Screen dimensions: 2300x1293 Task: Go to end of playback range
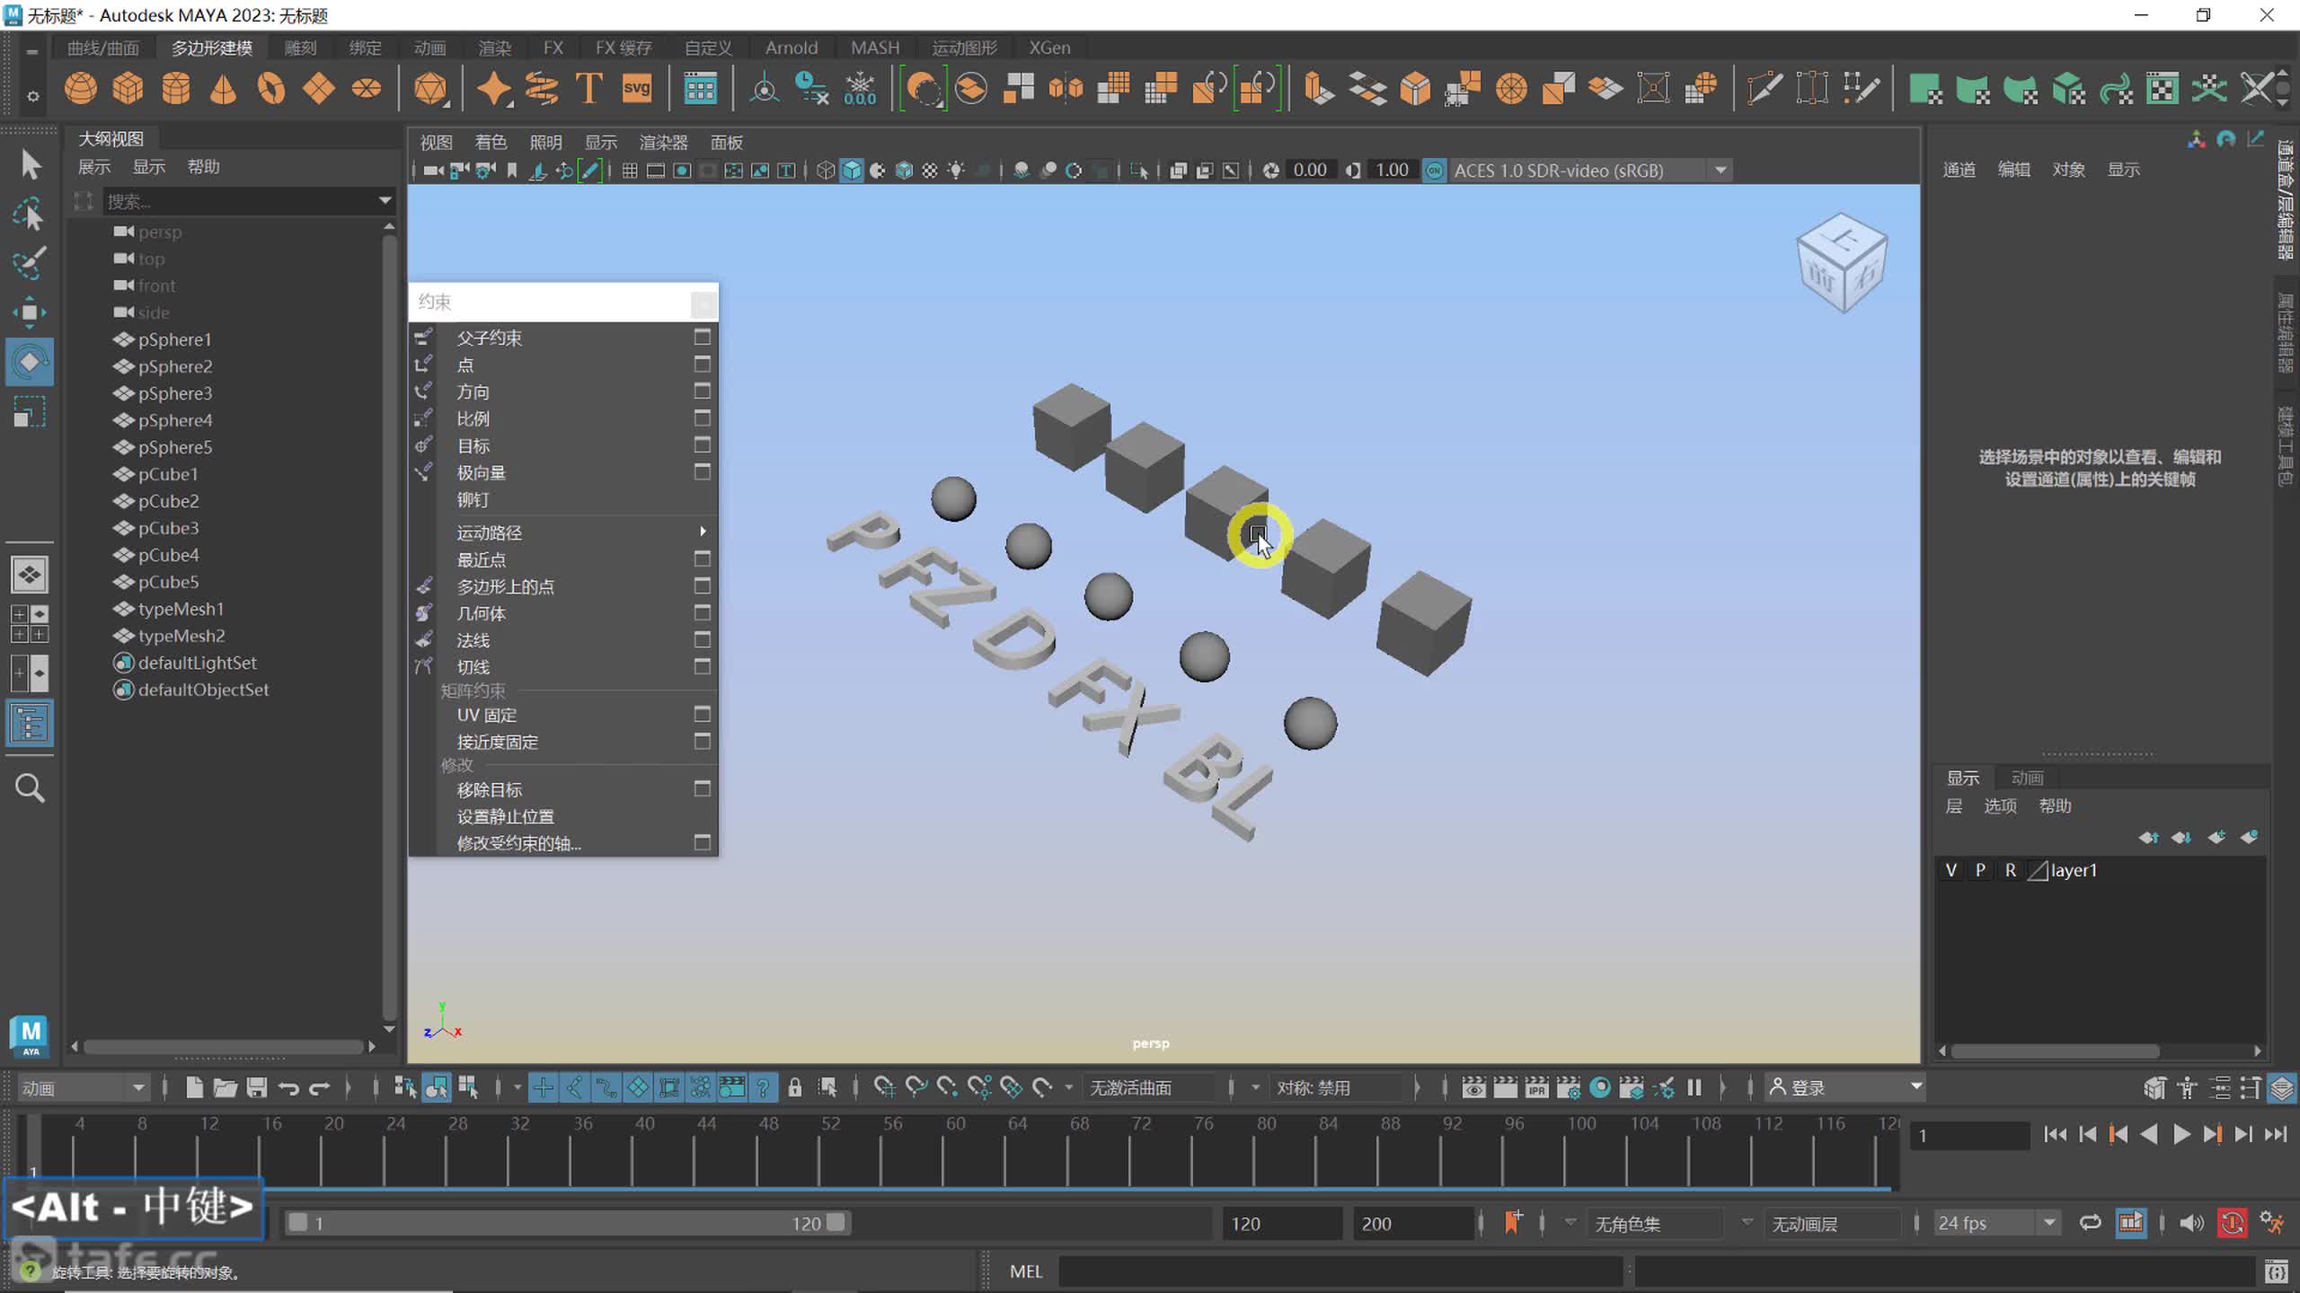tap(2276, 1135)
